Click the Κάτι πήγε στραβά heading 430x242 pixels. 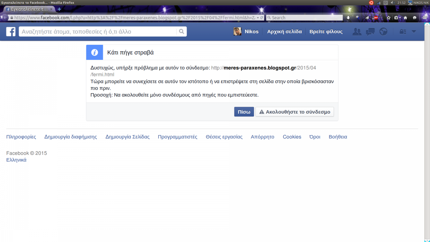click(130, 52)
